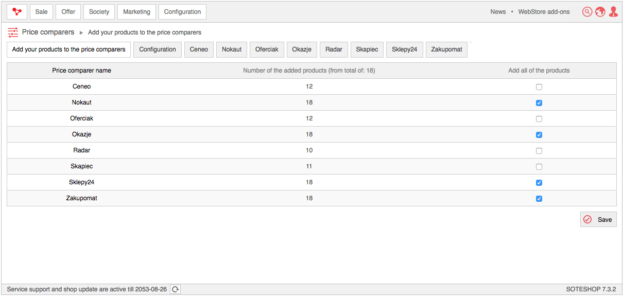Switch to the Ceneo tab
Viewport: 623px width, 296px height.
199,49
